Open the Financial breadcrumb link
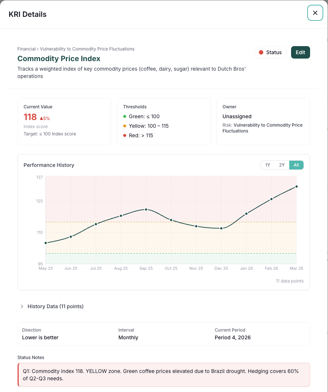 tap(26, 49)
